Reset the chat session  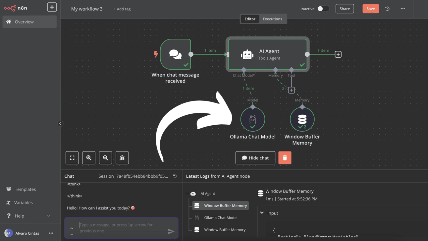(175, 176)
